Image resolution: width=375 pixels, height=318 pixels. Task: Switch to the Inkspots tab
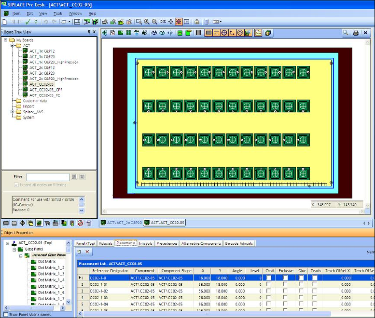pyautogui.click(x=146, y=243)
